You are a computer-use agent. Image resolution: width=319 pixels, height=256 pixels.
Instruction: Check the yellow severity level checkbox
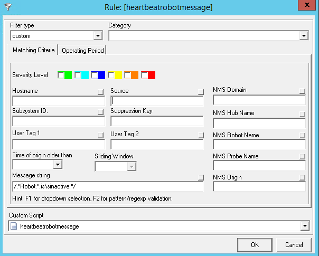click(x=111, y=75)
